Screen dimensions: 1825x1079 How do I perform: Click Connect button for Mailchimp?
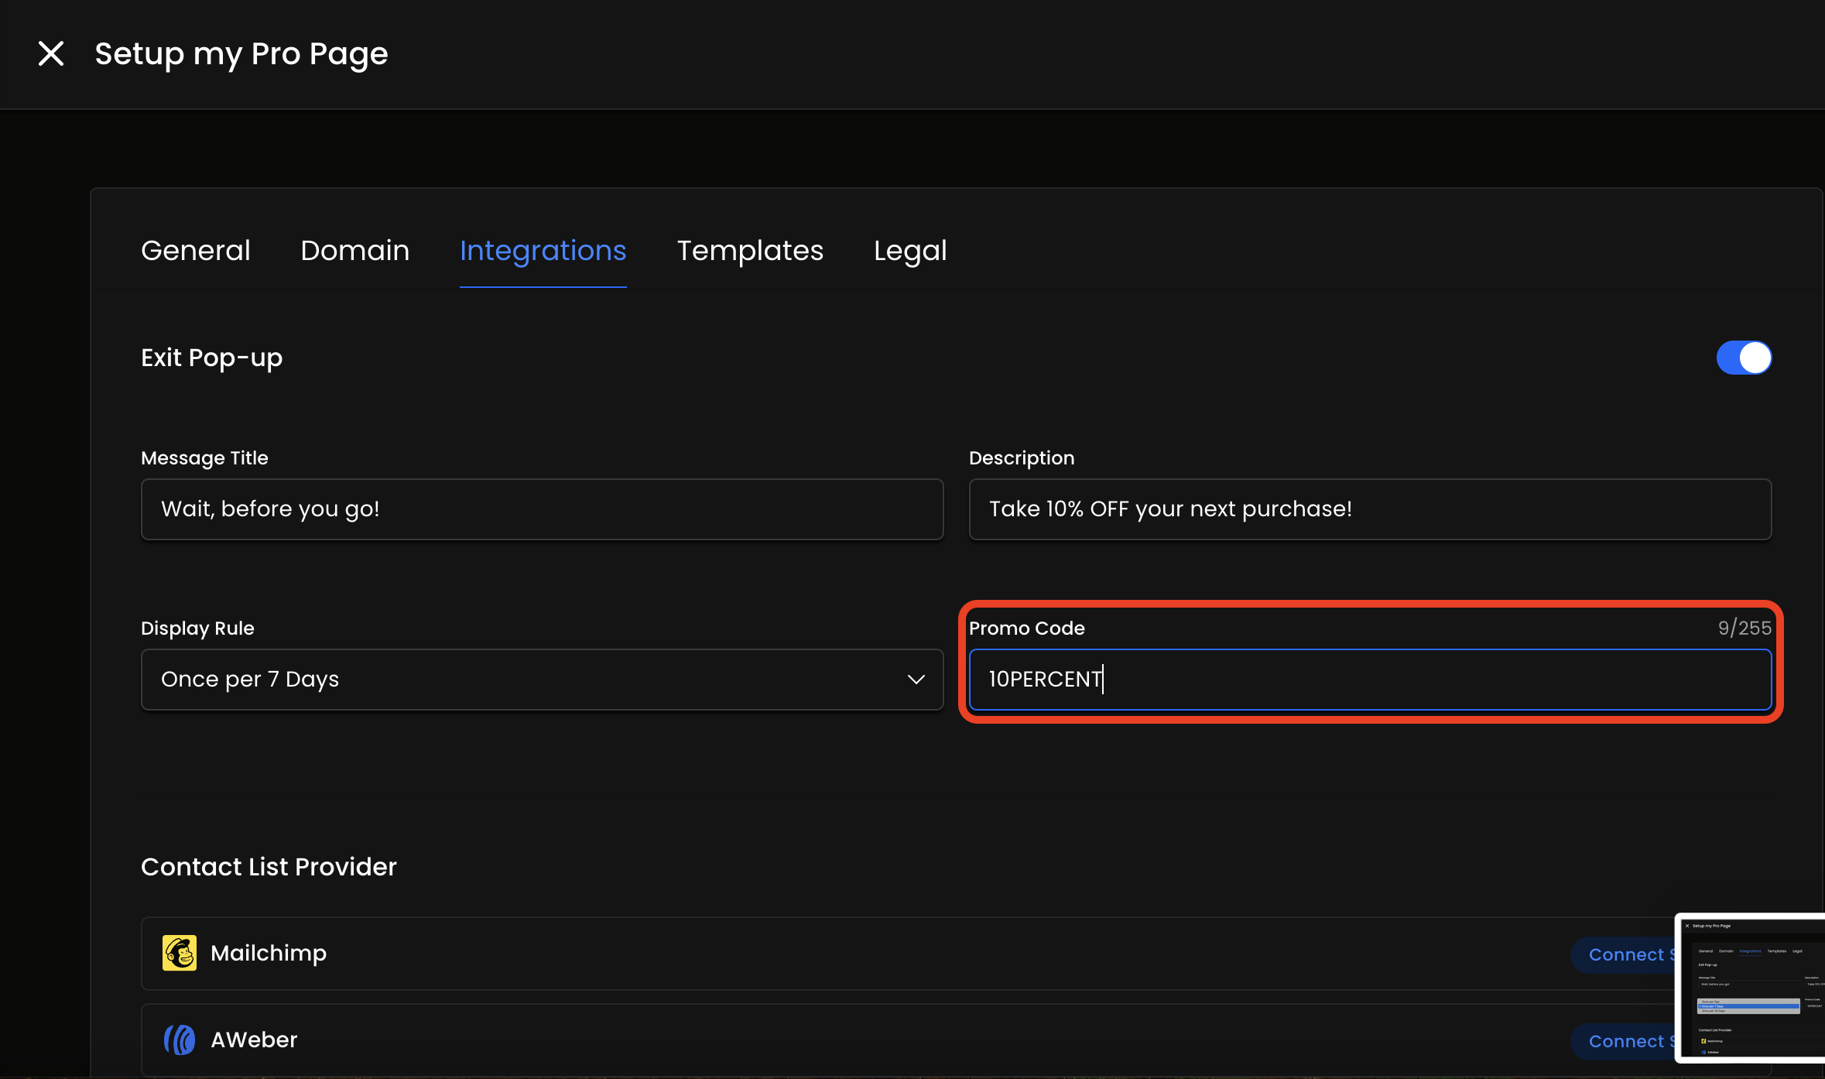(x=1624, y=954)
